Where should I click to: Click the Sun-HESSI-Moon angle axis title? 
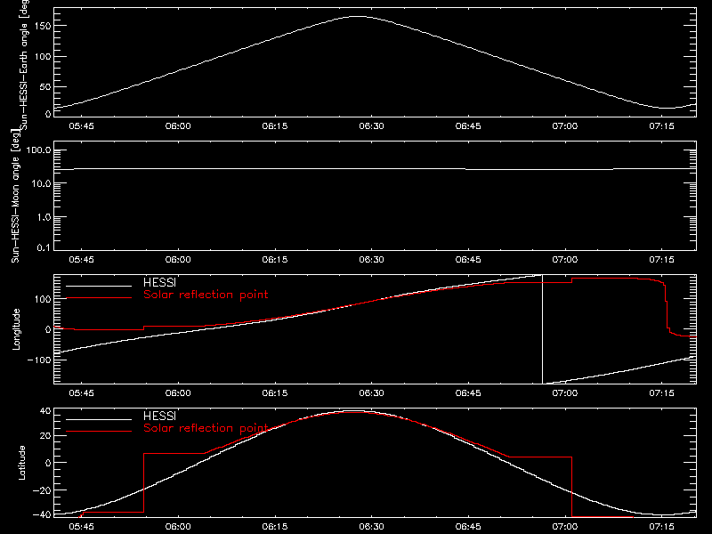pos(16,196)
